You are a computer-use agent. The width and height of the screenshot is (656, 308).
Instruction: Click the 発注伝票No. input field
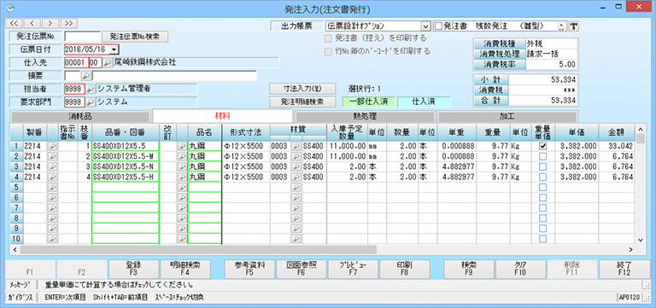(82, 37)
